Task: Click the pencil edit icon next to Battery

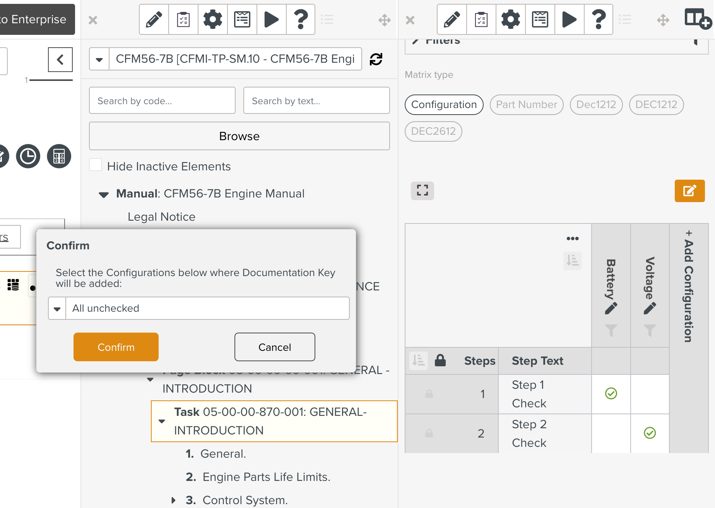Action: coord(611,309)
